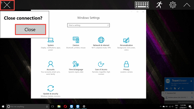Image resolution: width=194 pixels, height=109 pixels.
Task: Click the ENG US language indicator
Action: [x=177, y=106]
